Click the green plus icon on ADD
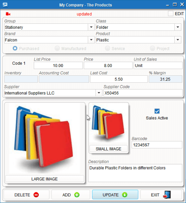This screenshot has height=203, width=186. click(x=77, y=195)
